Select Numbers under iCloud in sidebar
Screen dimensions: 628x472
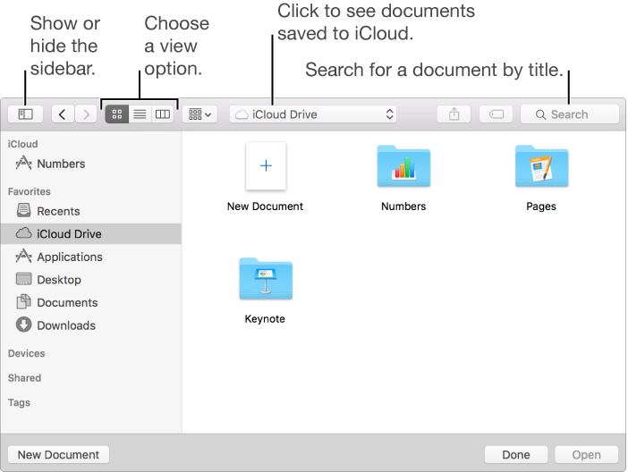tap(91, 164)
